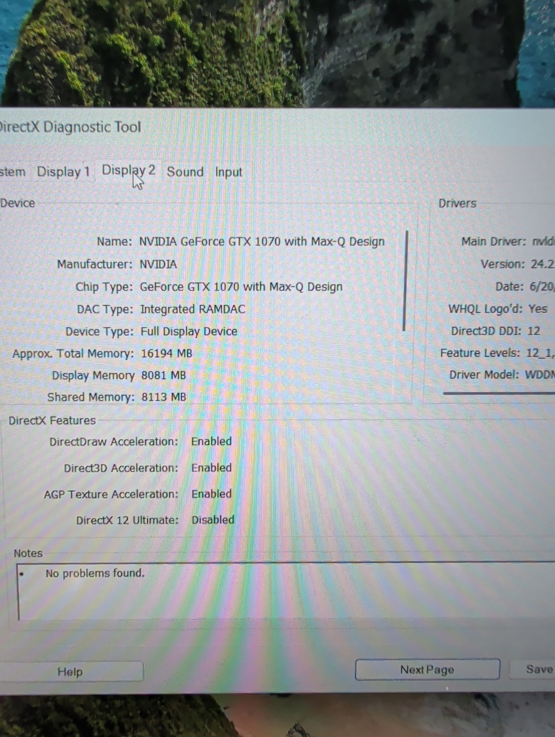Click the WHQL Logo'd value 'Yes'
Image resolution: width=555 pixels, height=737 pixels.
click(538, 309)
